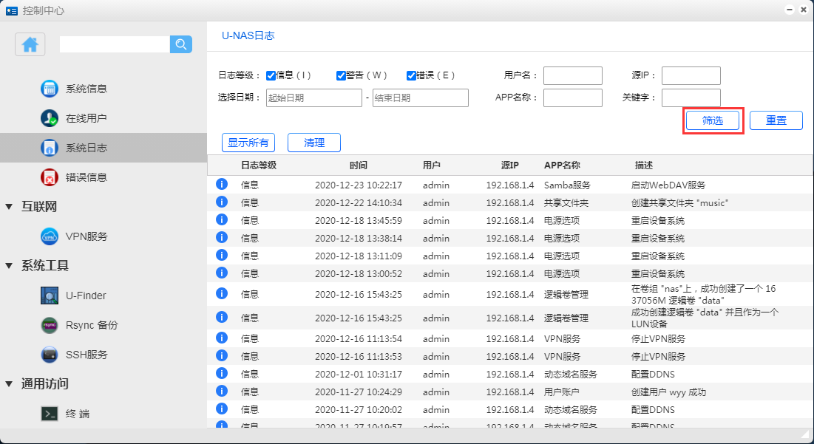
Task: Toggle the 警告 (W) checkbox
Action: click(341, 75)
